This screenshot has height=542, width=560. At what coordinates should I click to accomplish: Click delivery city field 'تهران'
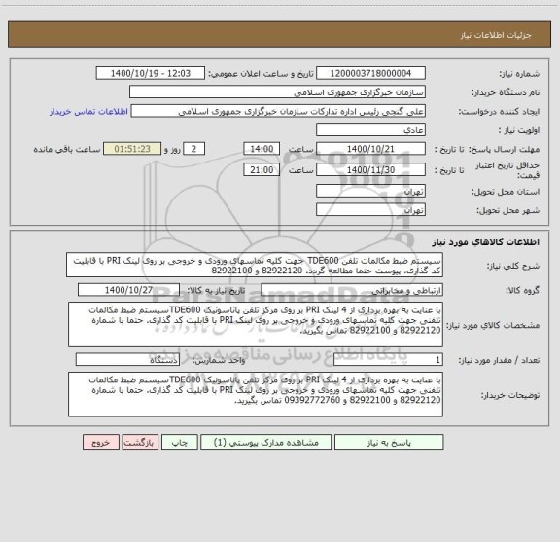[x=370, y=210]
